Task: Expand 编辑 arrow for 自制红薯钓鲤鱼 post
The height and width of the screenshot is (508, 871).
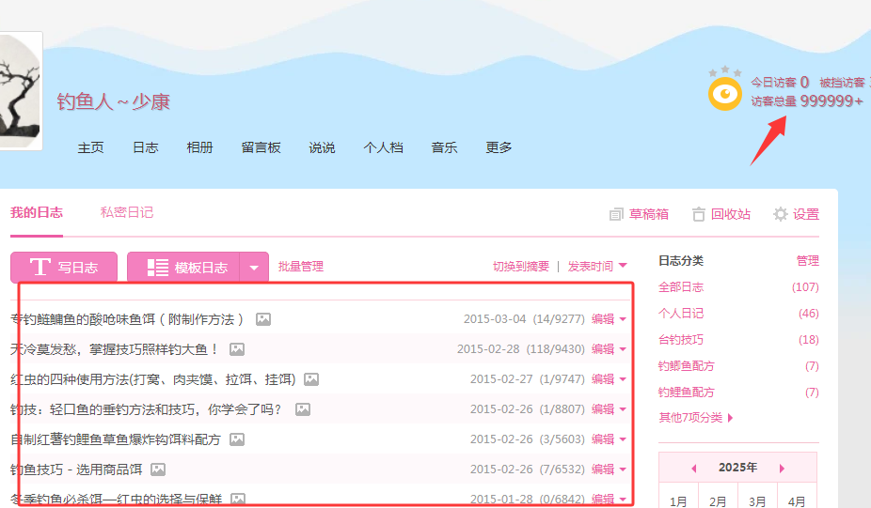Action: [x=623, y=439]
